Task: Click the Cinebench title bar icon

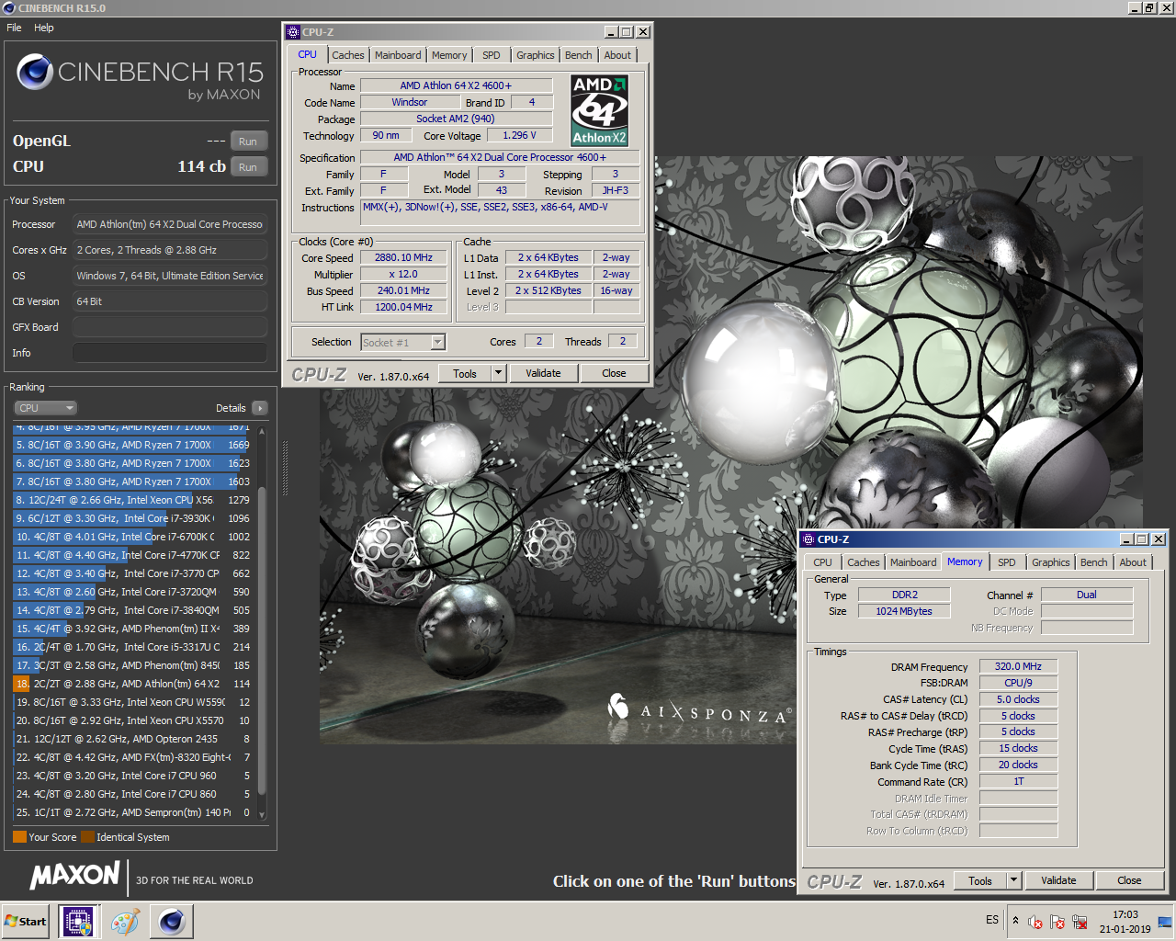Action: pos(9,7)
